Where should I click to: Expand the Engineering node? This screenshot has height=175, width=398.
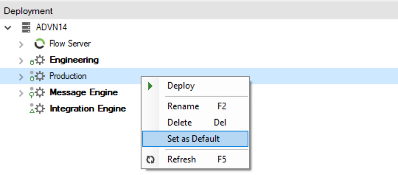(21, 60)
